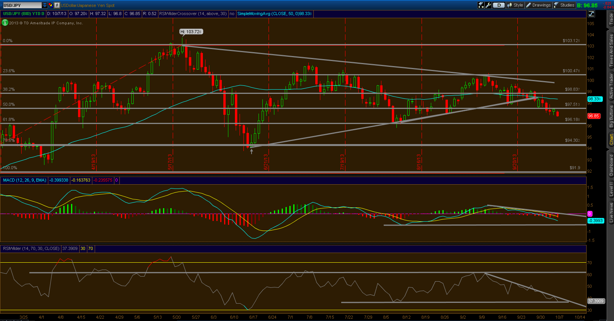Click the RSI 70 overbought level box

point(90,248)
